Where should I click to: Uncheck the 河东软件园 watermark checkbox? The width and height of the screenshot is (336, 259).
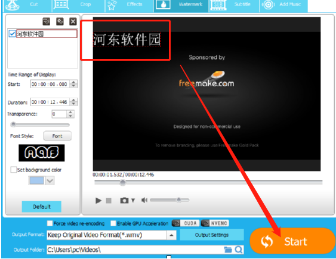[12, 34]
